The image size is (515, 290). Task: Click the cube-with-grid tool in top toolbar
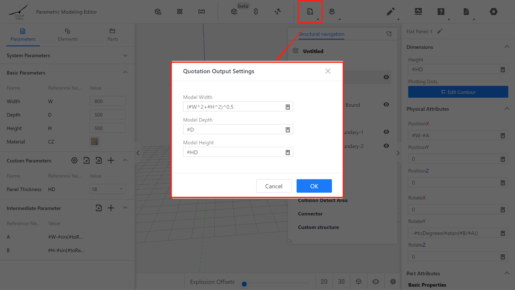pos(158,12)
